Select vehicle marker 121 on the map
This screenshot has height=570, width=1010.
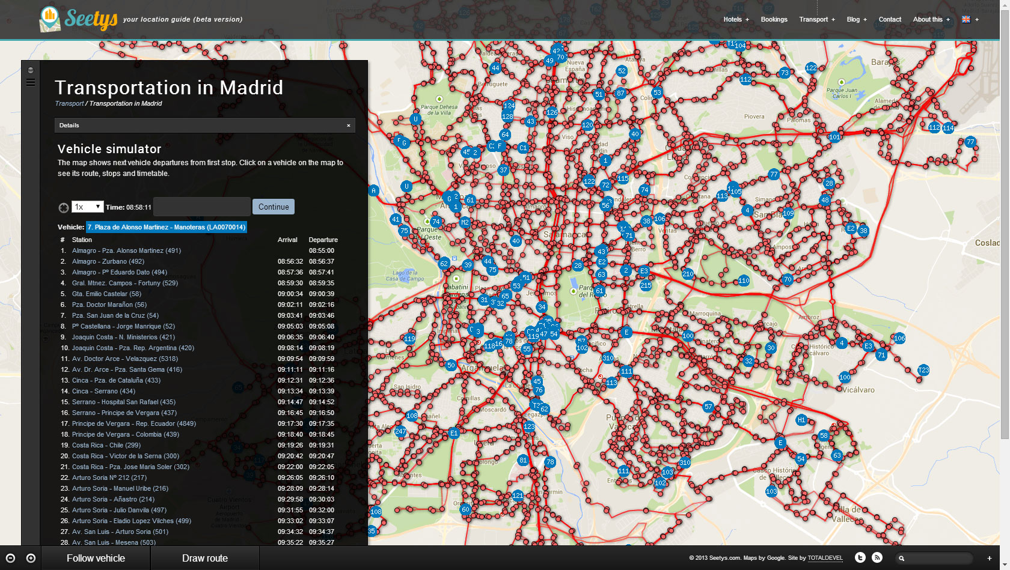click(x=518, y=496)
